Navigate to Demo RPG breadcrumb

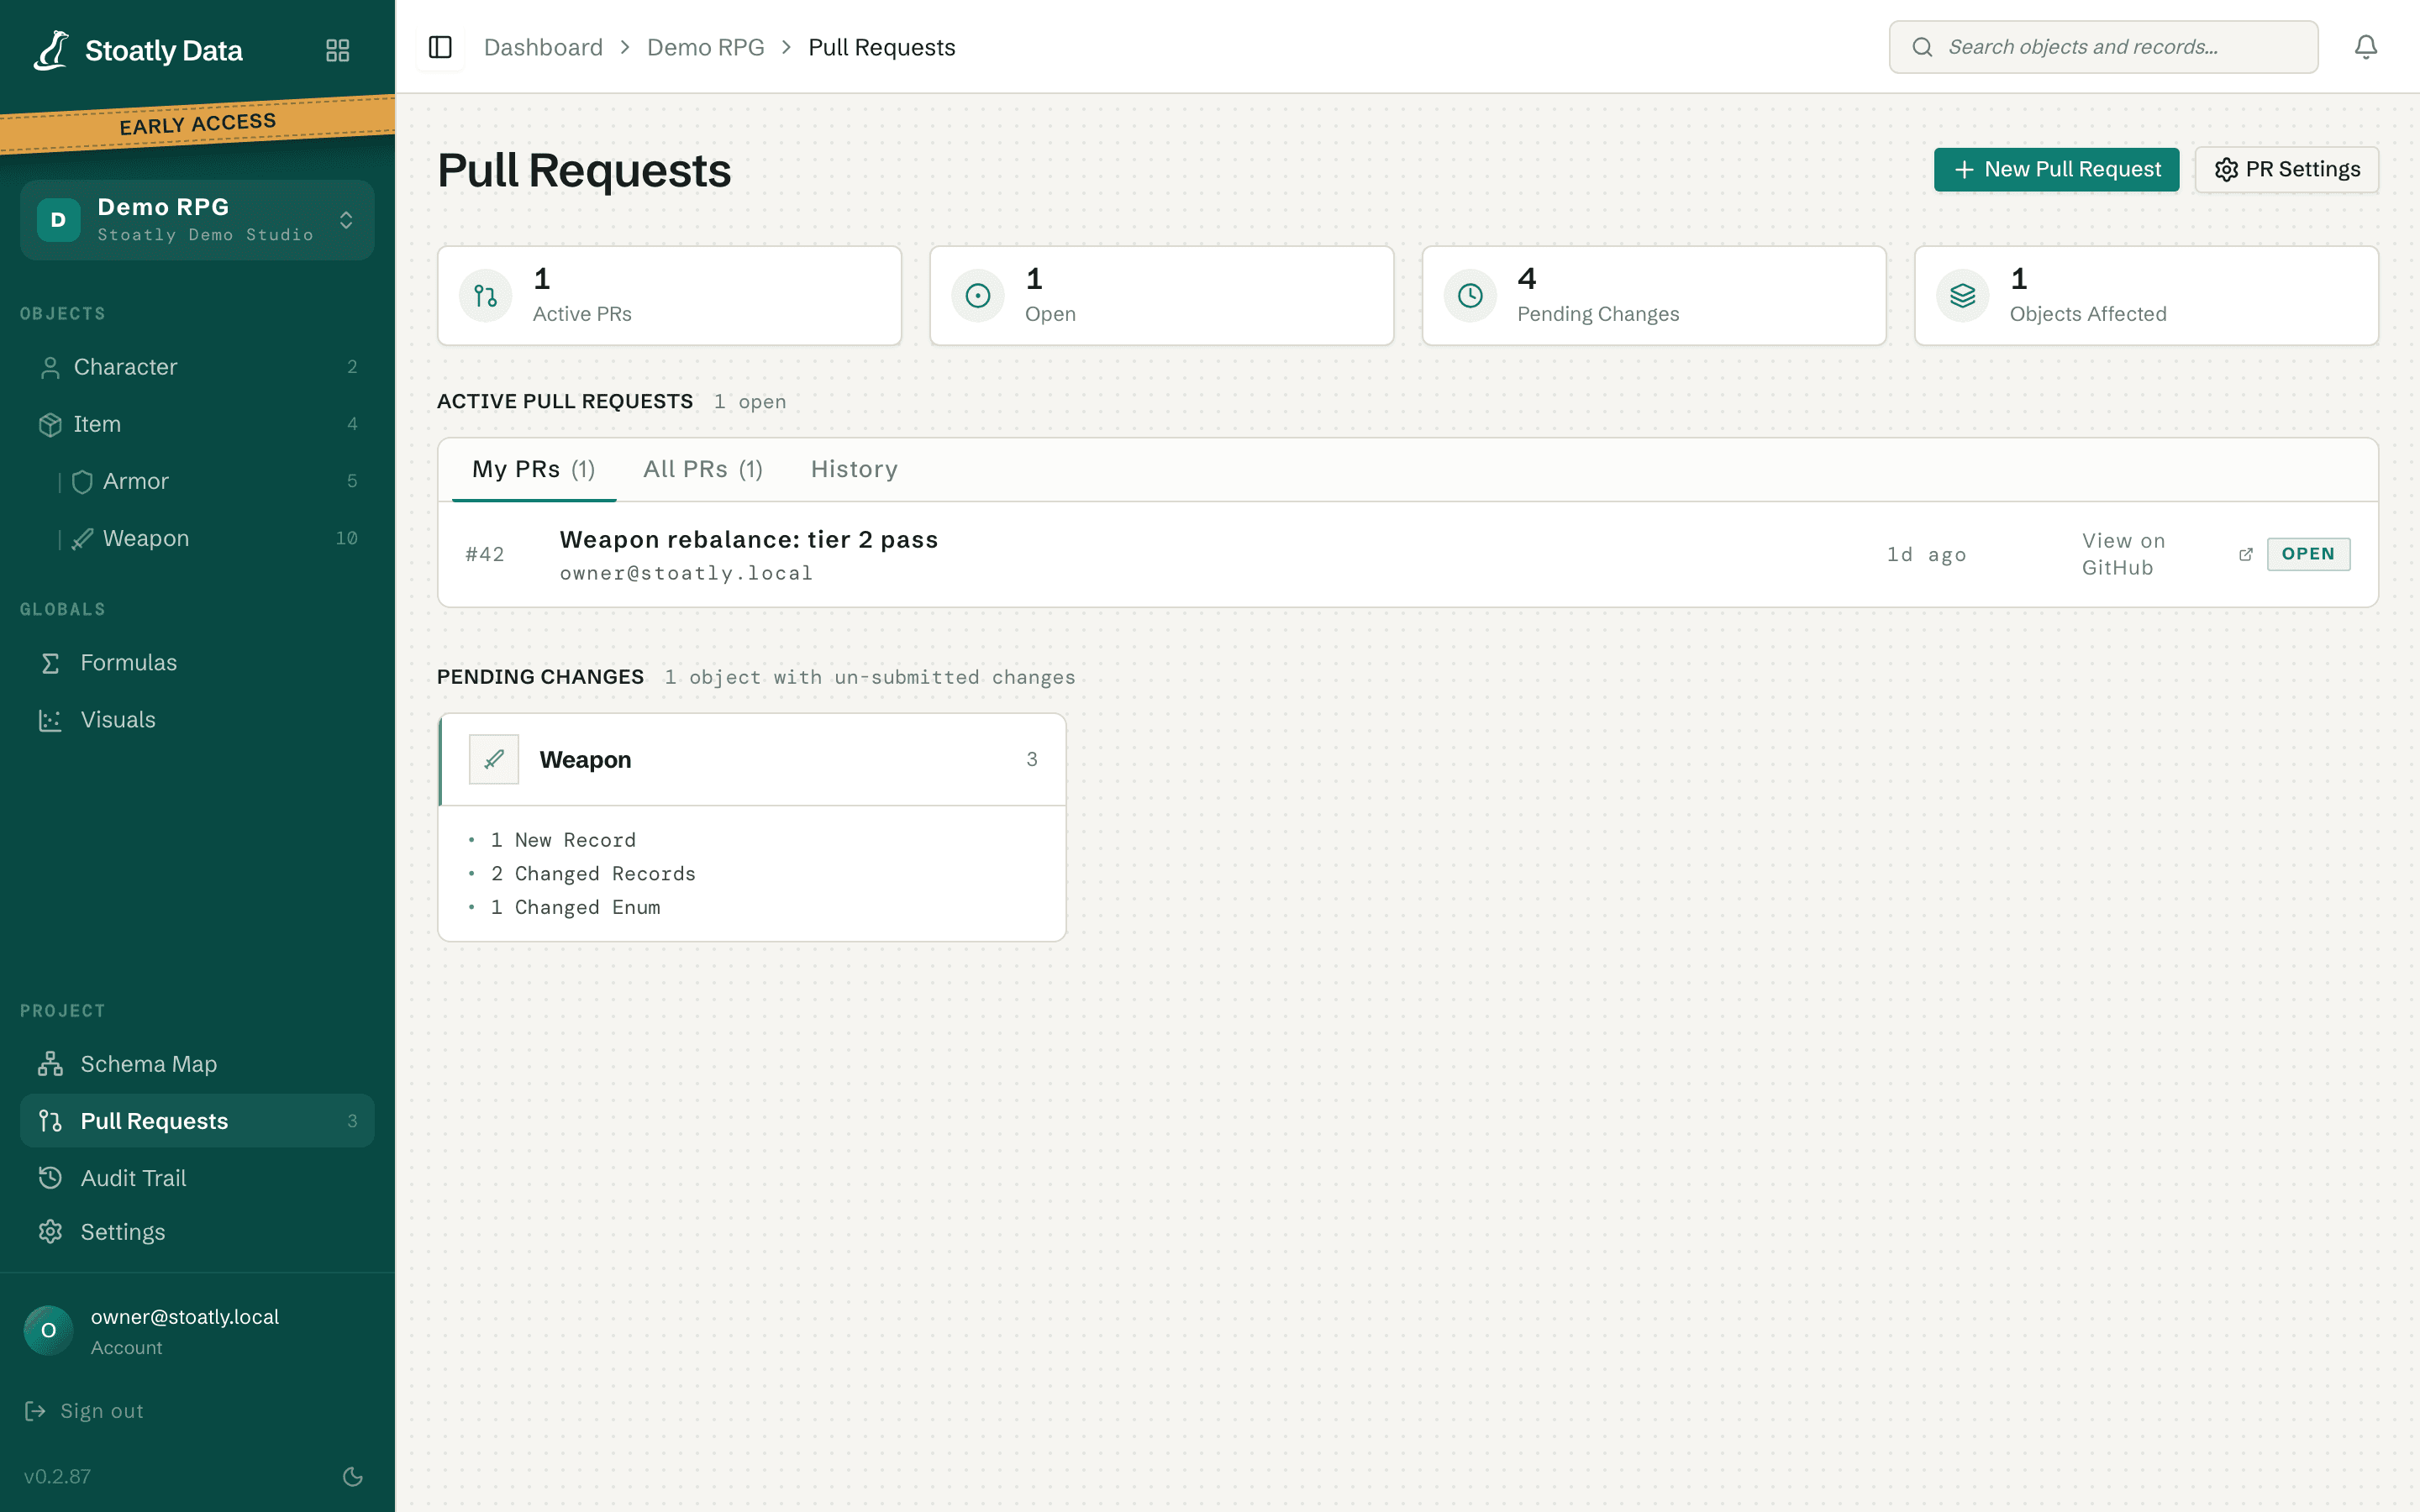point(706,47)
